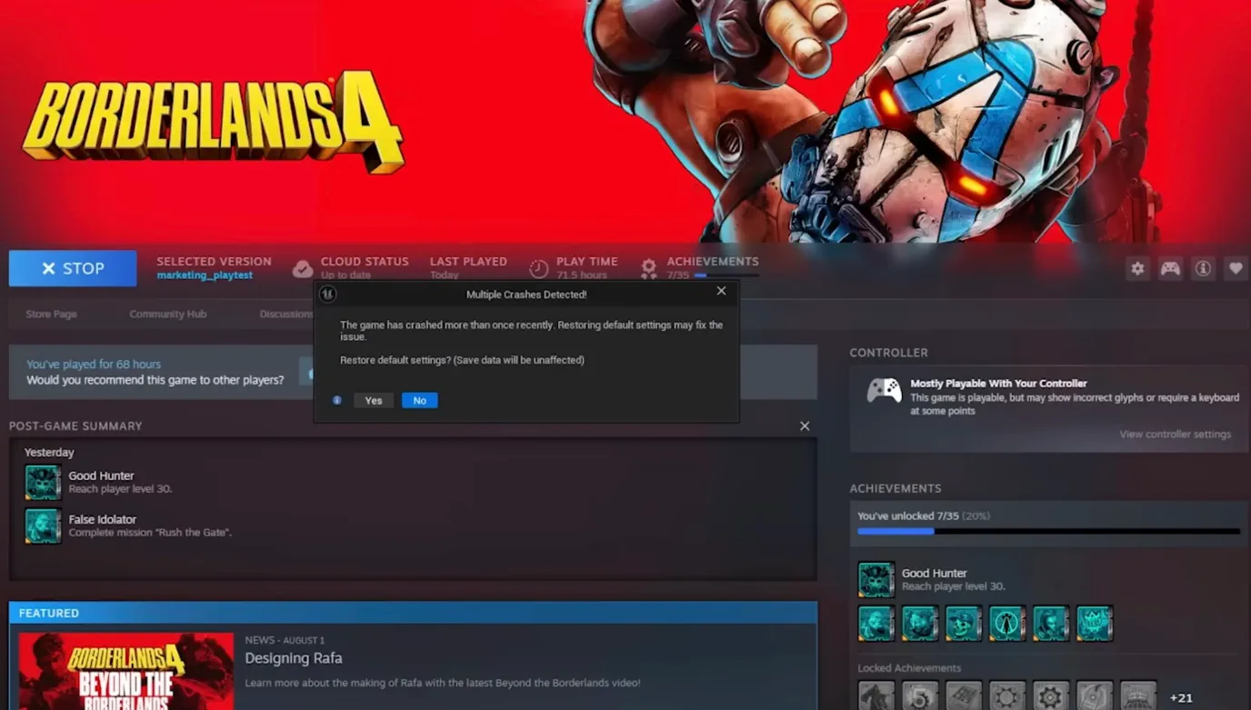
Task: Choose No in the crash dialog
Action: click(419, 401)
